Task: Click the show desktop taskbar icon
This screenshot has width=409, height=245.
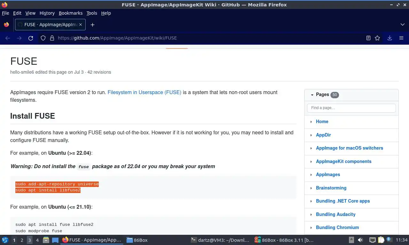Action: point(55,240)
